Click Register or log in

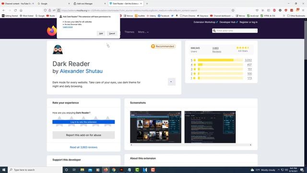pyautogui.click(x=248, y=22)
